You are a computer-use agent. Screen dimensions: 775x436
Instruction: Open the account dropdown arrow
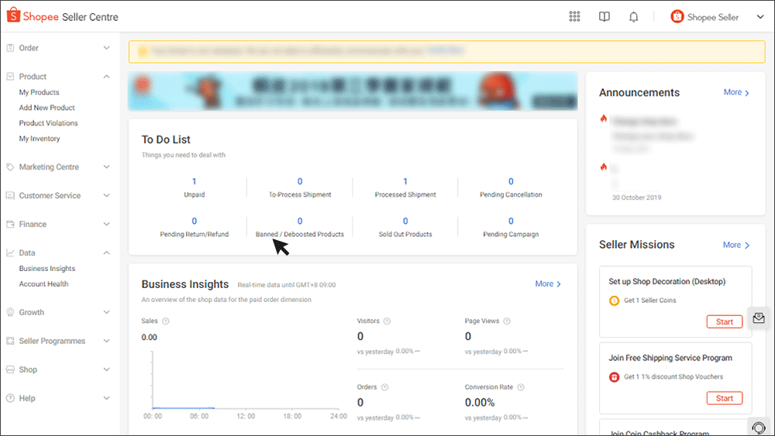click(x=760, y=17)
